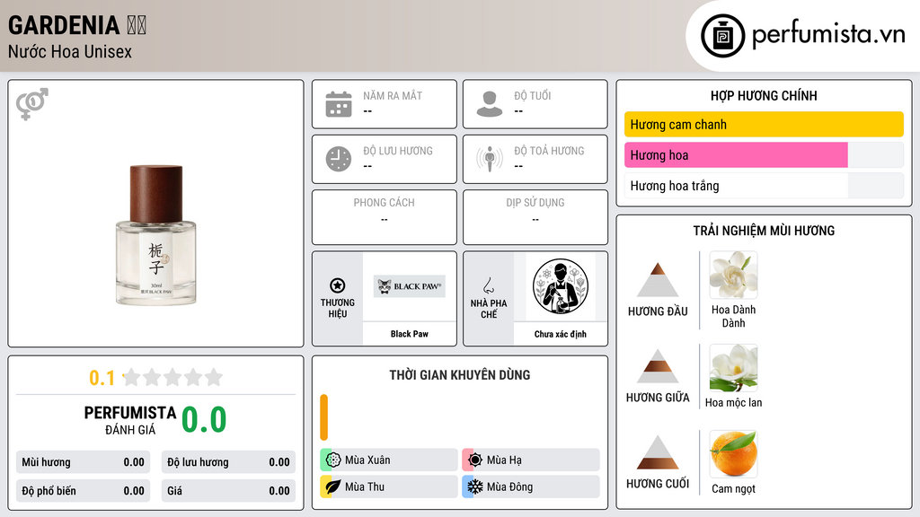Select the Hương hoa trắng accord bar
Screen dimensions: 920x517
pos(764,186)
